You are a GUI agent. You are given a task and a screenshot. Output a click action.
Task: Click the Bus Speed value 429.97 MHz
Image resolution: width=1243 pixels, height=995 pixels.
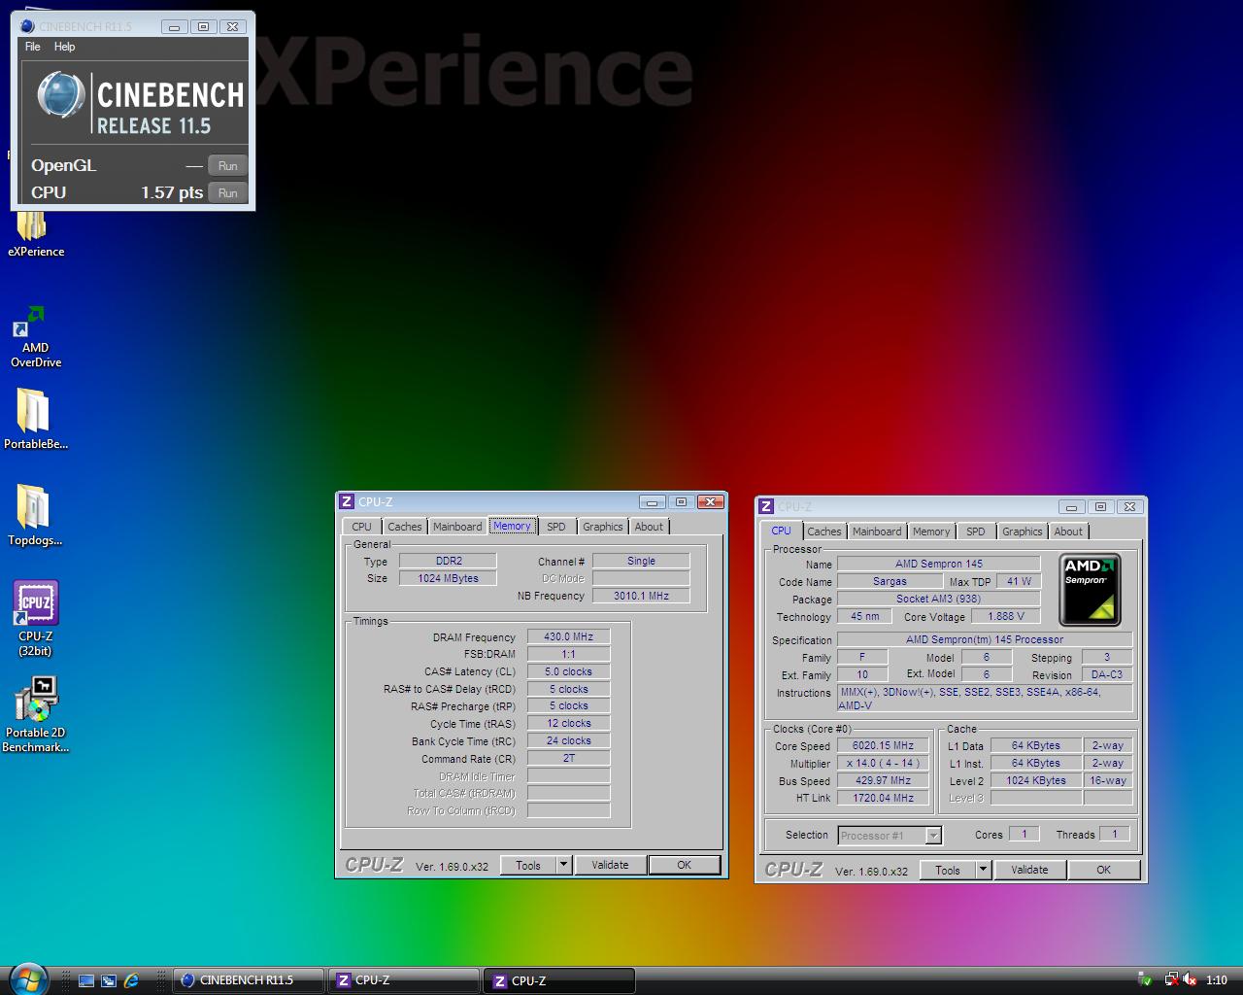point(883,780)
